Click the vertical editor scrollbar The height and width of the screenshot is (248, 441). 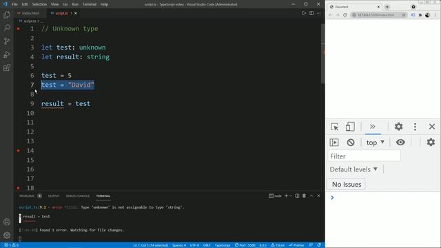pos(323,54)
